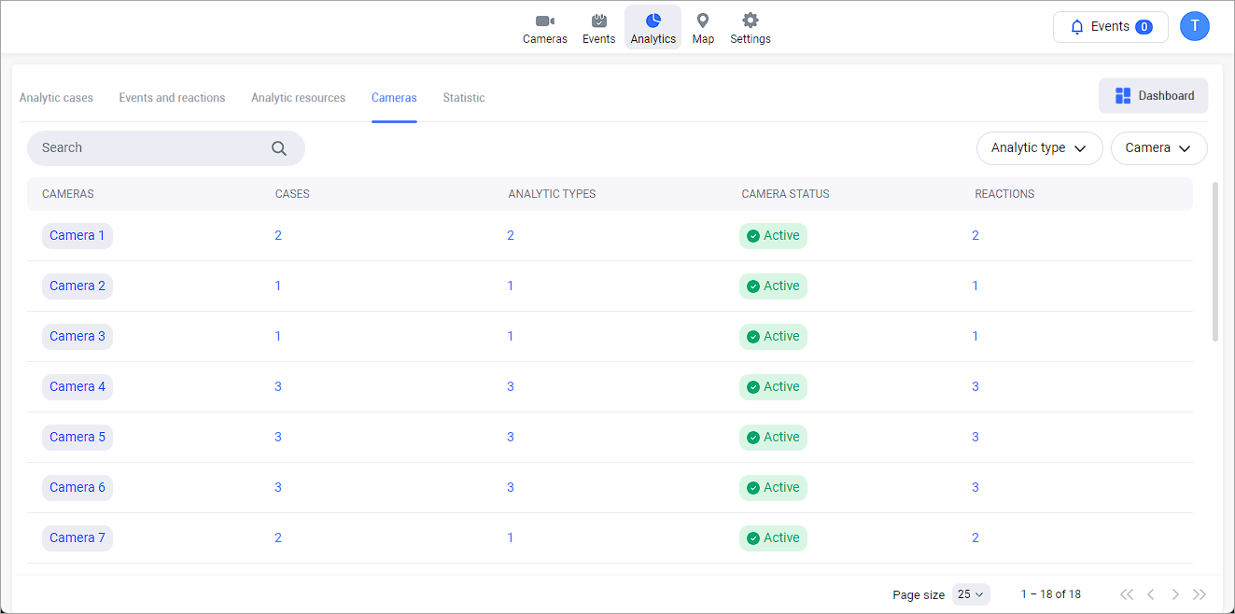Image resolution: width=1235 pixels, height=614 pixels.
Task: Open the Events and reactions tab
Action: click(x=172, y=98)
